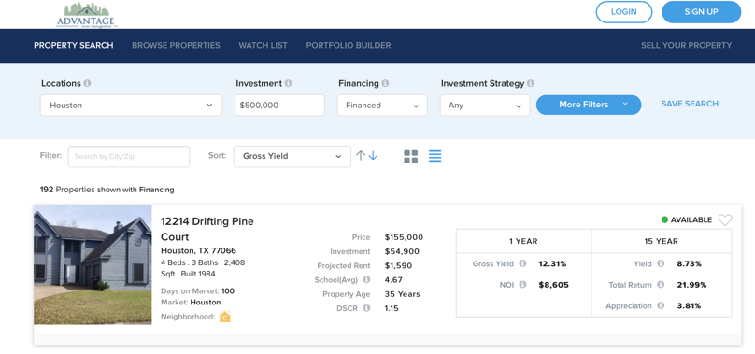Click Save Search link
Viewport: 755px width, 354px height.
[690, 104]
